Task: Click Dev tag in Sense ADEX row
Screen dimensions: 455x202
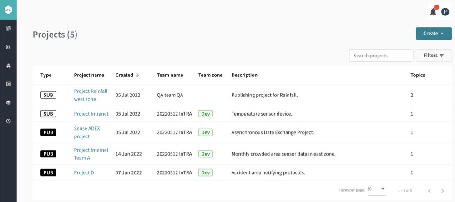Action: (206, 132)
